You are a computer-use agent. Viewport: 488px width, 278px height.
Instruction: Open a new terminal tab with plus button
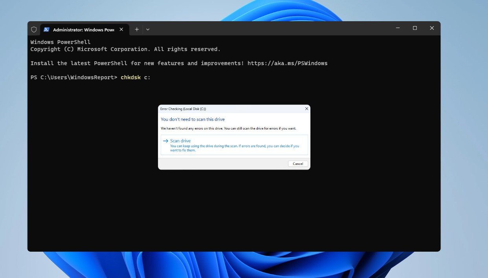coord(137,29)
